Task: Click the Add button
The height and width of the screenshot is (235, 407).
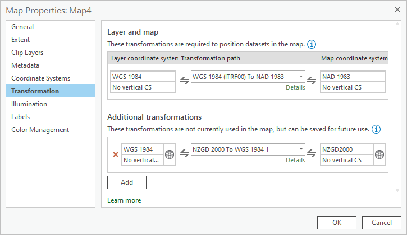Action: pos(127,182)
